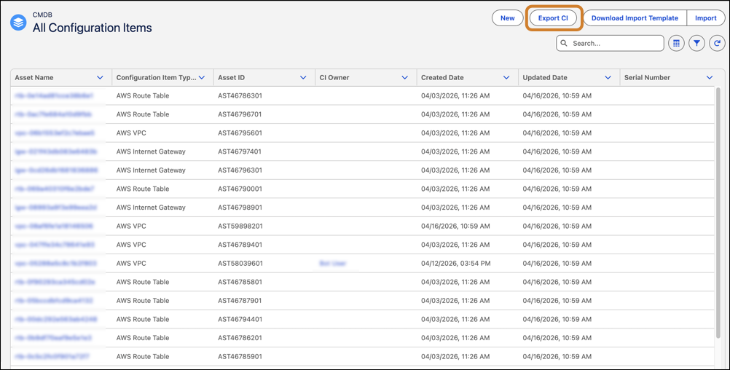Refresh the configuration items list
Viewport: 730px width, 370px height.
(717, 43)
